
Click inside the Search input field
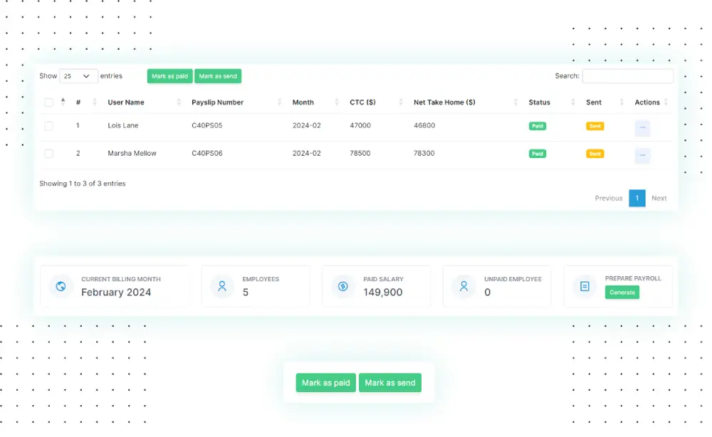(x=627, y=75)
